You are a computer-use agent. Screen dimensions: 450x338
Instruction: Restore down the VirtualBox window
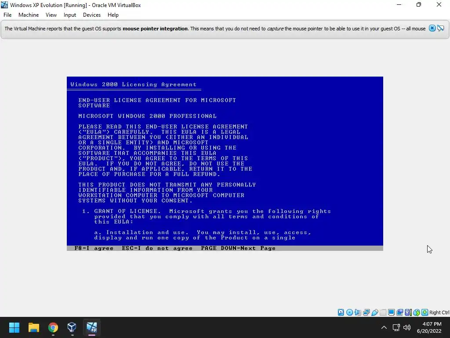click(419, 5)
